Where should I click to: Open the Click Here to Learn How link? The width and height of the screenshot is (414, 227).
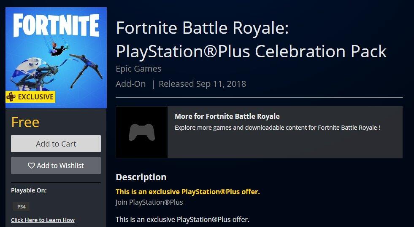coord(43,220)
